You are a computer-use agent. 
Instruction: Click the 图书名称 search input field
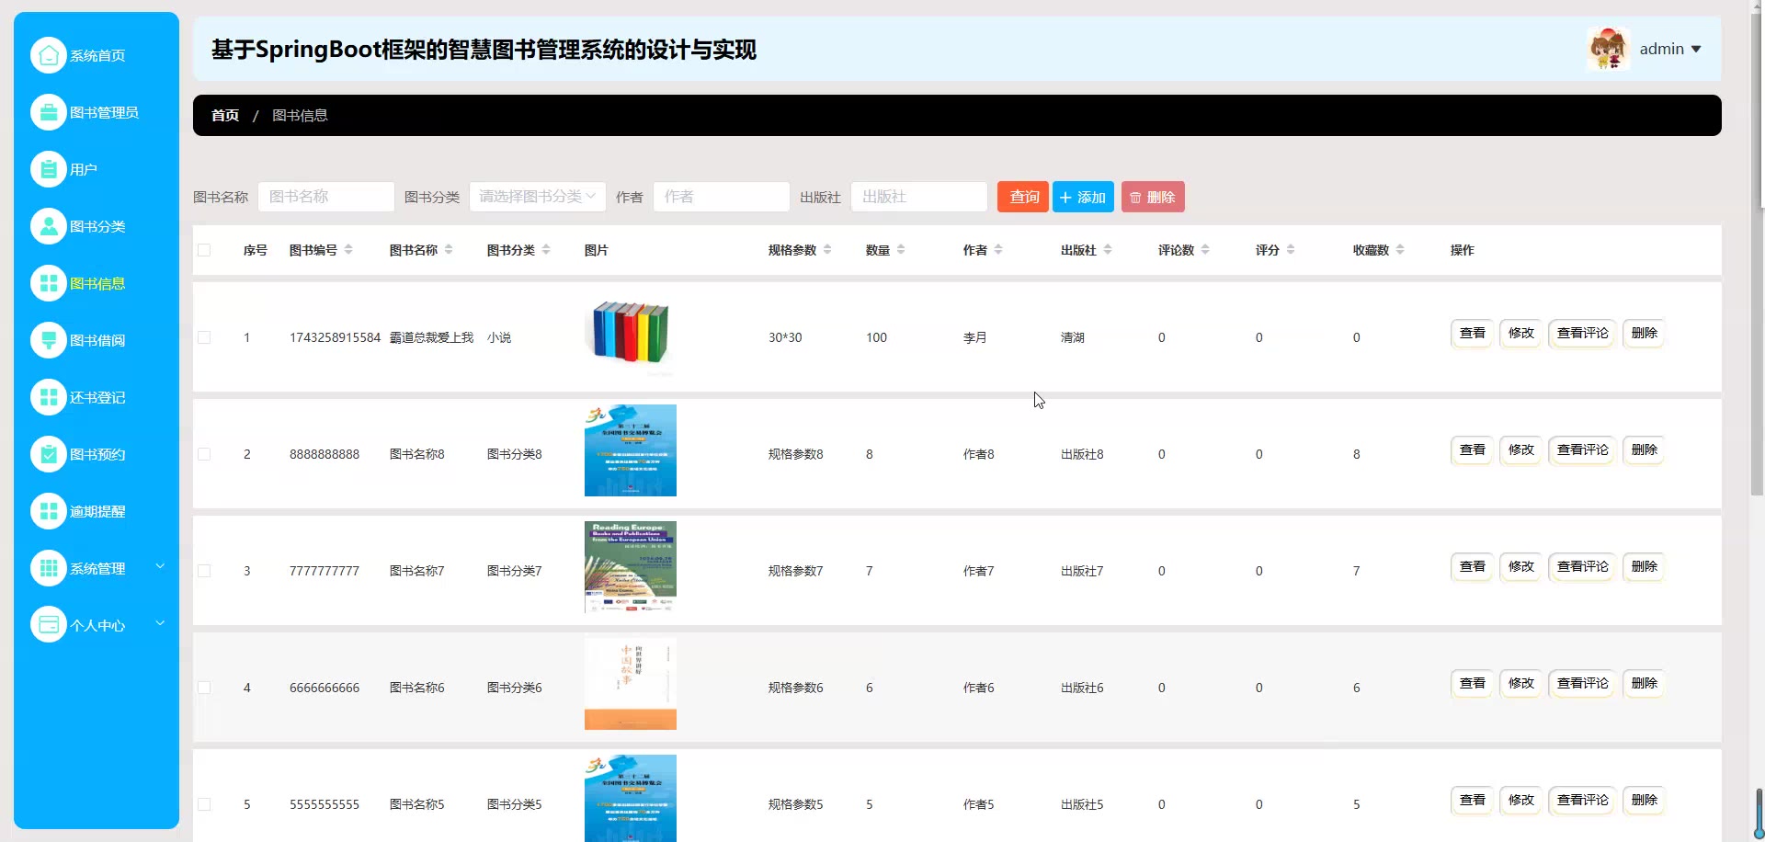(x=326, y=197)
